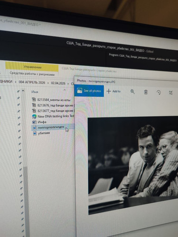
Task: Click the ДНИКИ breadcrumb segment
Action: pyautogui.click(x=6, y=82)
